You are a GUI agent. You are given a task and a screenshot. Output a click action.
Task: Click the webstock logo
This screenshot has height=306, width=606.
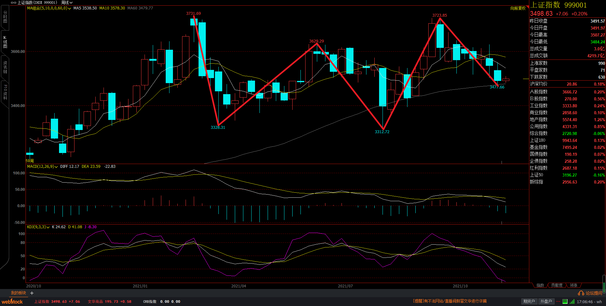point(12,302)
